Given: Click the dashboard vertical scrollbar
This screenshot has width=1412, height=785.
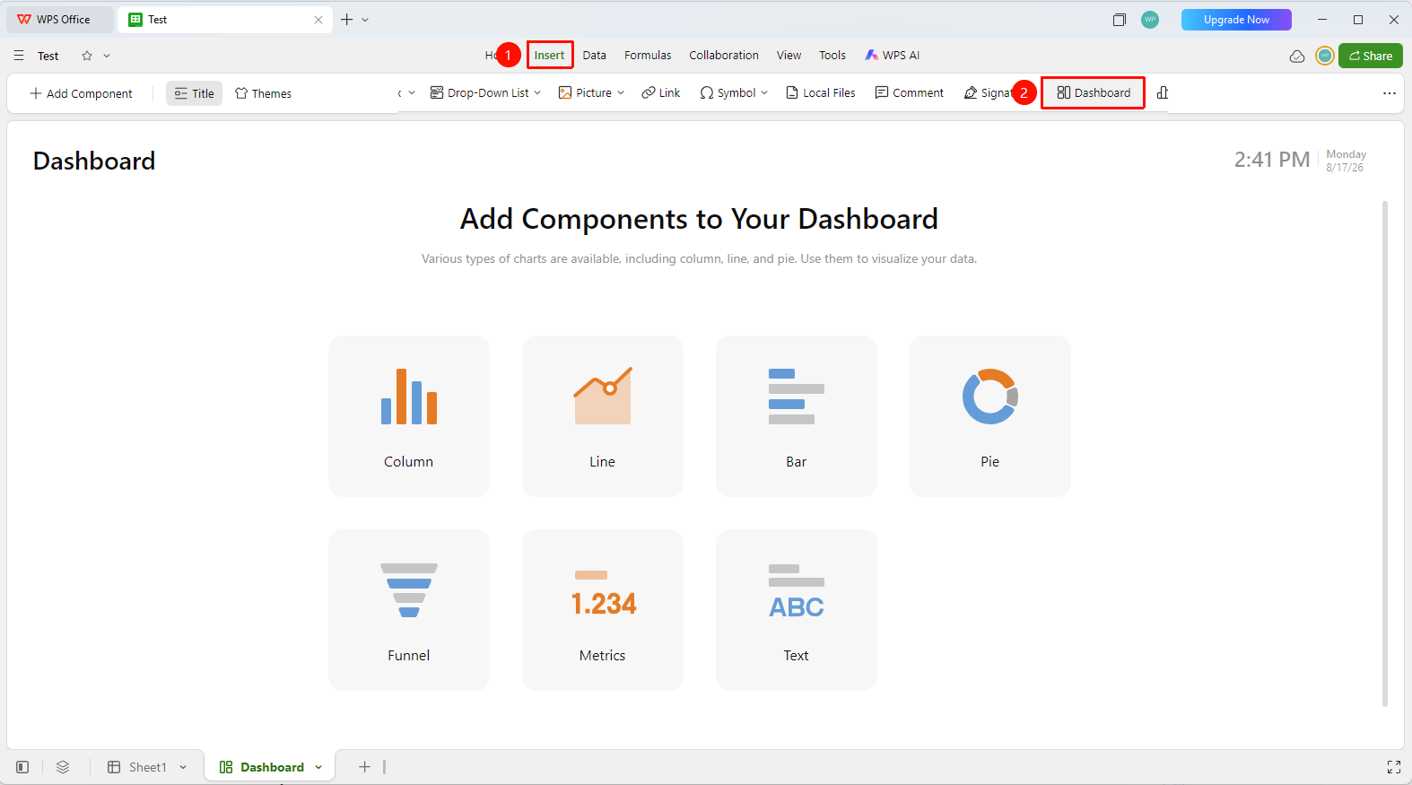Looking at the screenshot, I should point(1385,454).
